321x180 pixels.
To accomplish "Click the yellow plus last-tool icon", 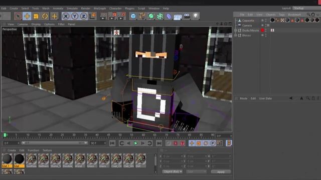I will (54, 16).
